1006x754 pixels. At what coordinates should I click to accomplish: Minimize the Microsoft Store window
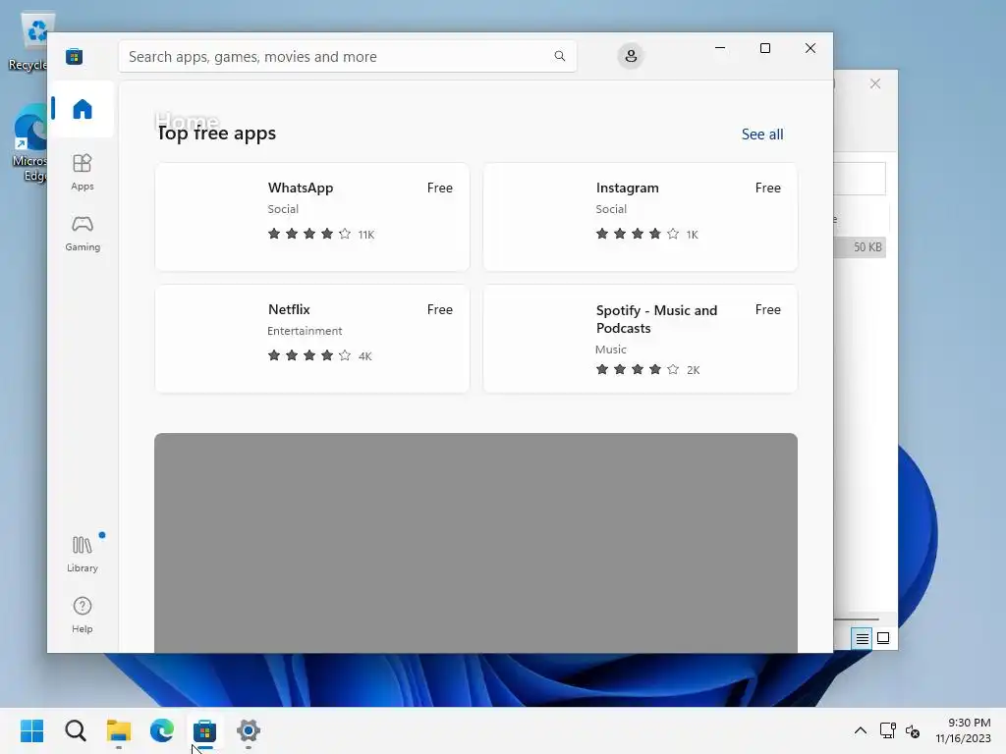tap(720, 48)
